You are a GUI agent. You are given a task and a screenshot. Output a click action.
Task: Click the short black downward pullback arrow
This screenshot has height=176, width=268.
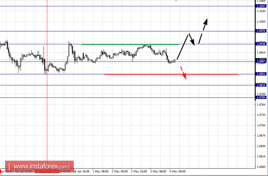pyautogui.click(x=191, y=39)
